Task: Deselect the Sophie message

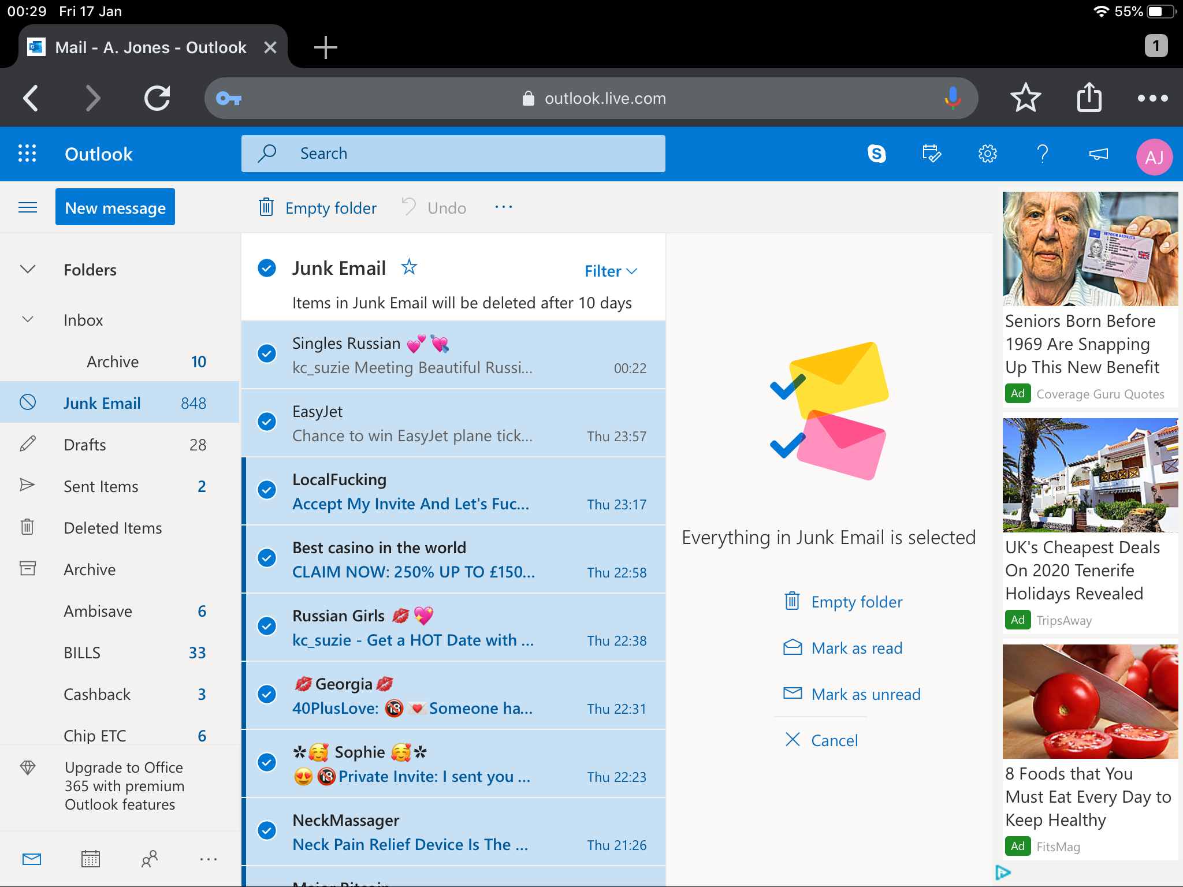Action: [x=267, y=762]
